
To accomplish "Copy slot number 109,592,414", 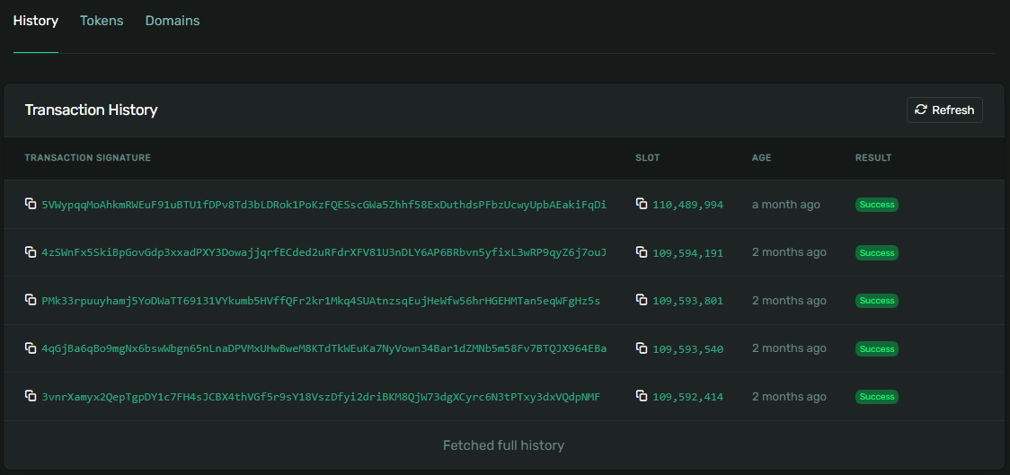I will coord(642,395).
